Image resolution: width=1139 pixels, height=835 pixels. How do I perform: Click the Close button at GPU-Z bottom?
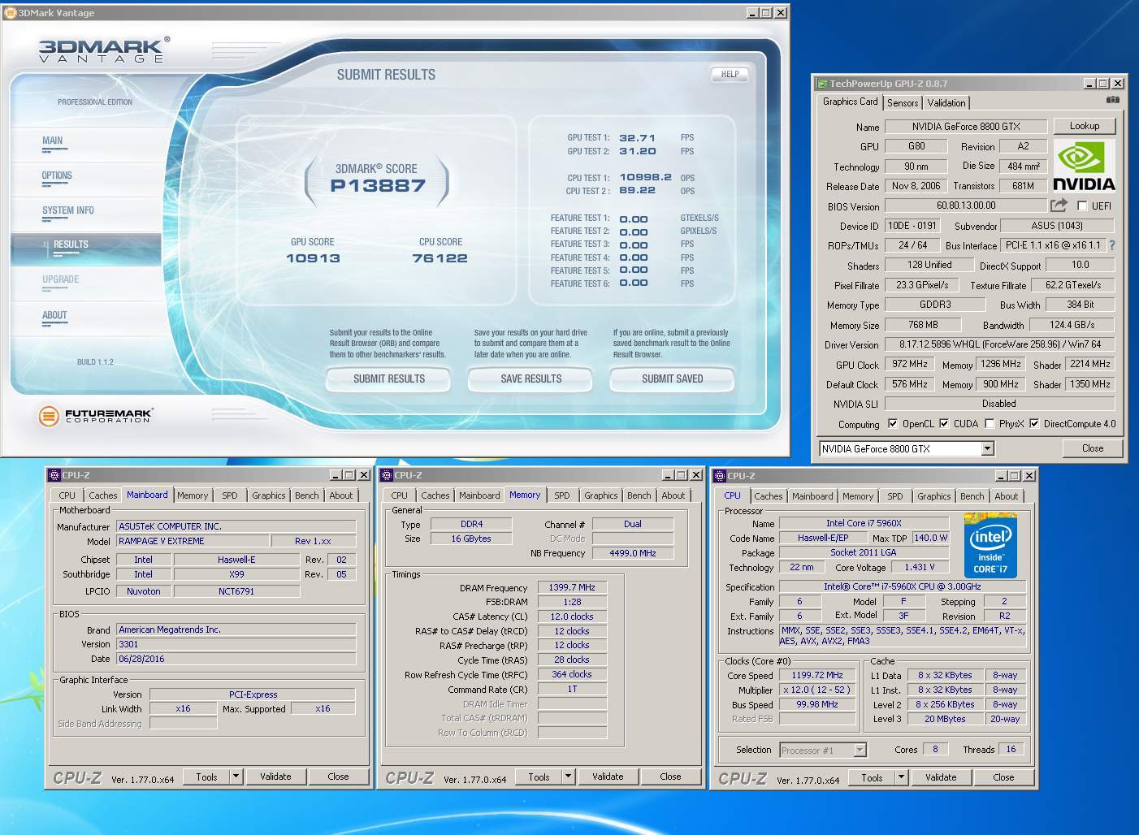1093,448
